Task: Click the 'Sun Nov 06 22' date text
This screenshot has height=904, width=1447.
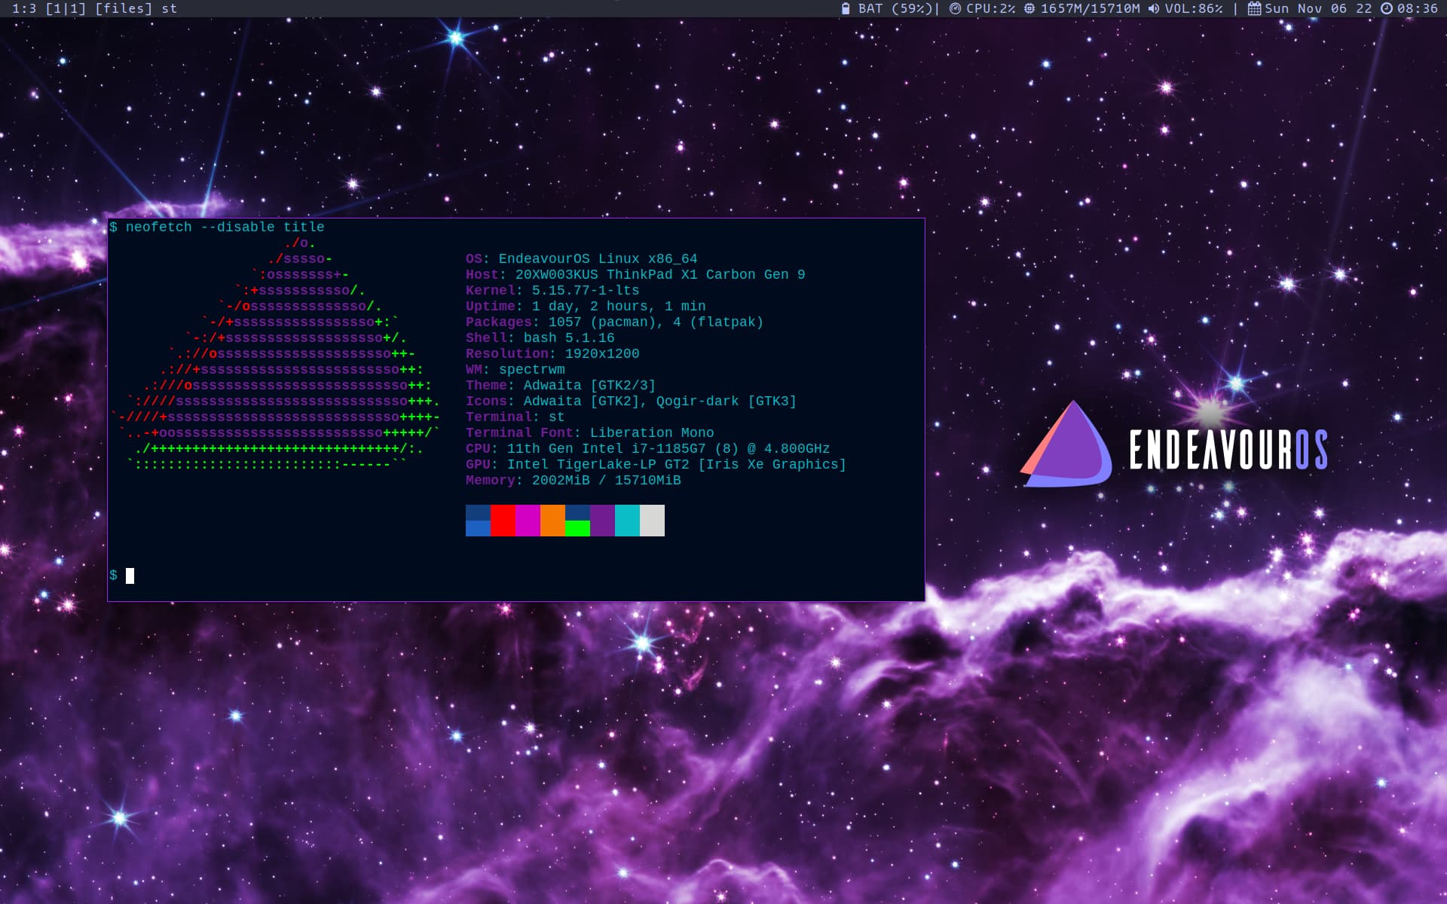Action: pos(1318,8)
